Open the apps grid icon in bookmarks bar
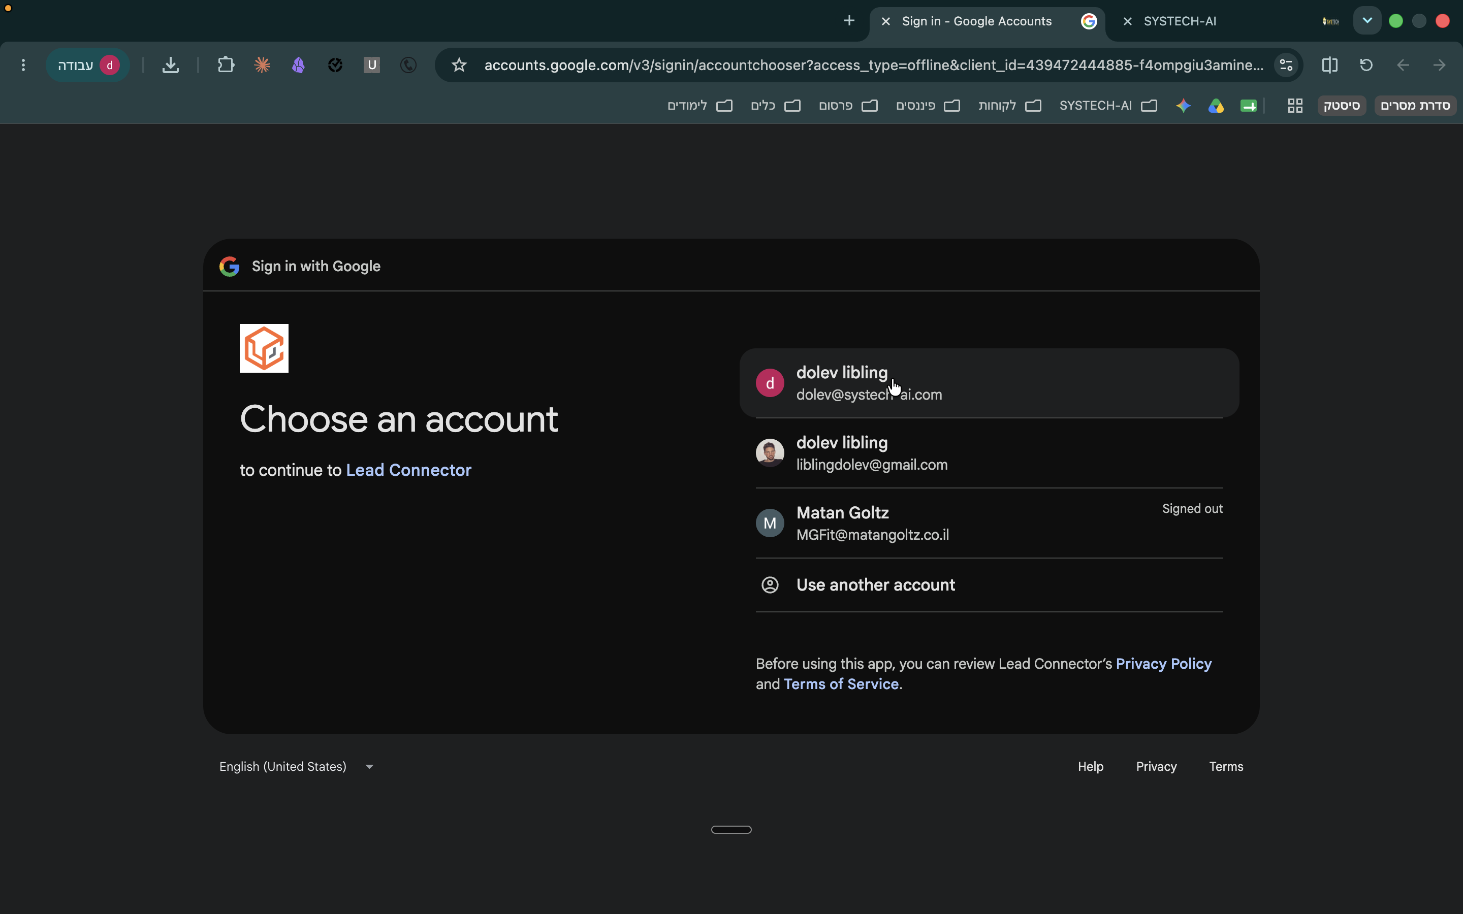 (1295, 106)
